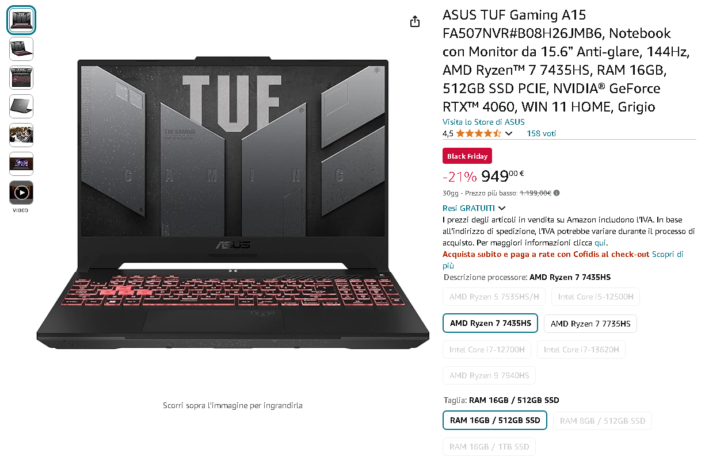Select RAM 16GB / 512GB SSD size
The width and height of the screenshot is (705, 461).
(495, 420)
